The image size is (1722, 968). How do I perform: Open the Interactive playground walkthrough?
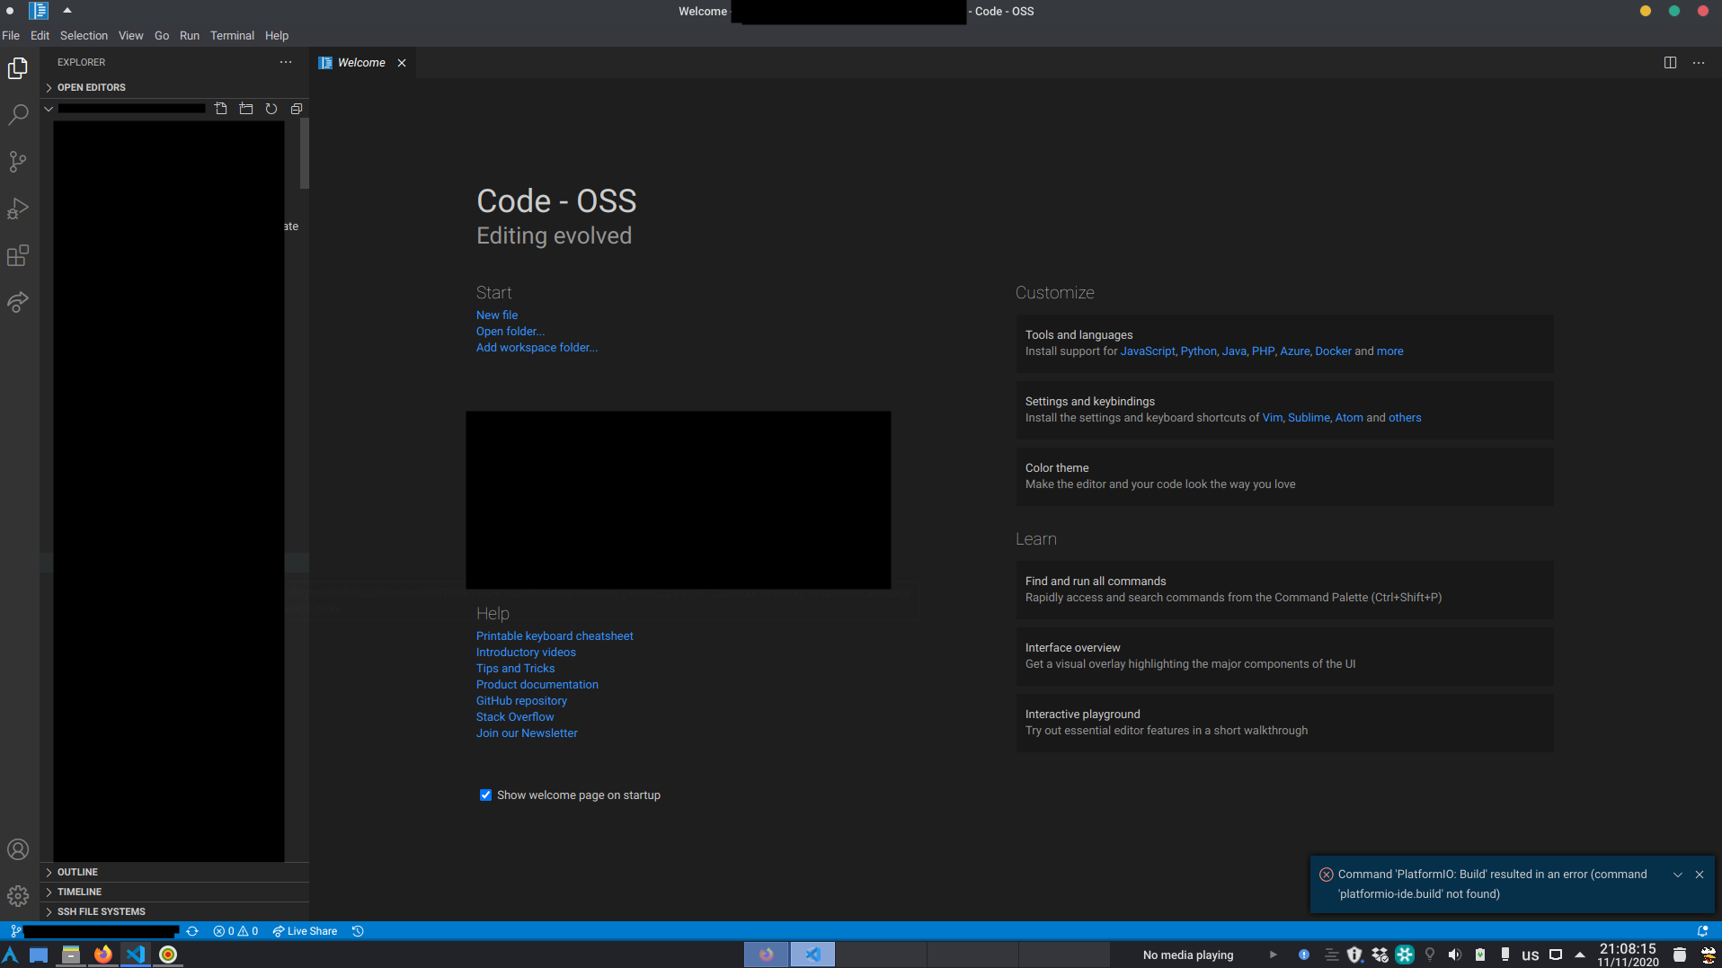[x=1083, y=714]
